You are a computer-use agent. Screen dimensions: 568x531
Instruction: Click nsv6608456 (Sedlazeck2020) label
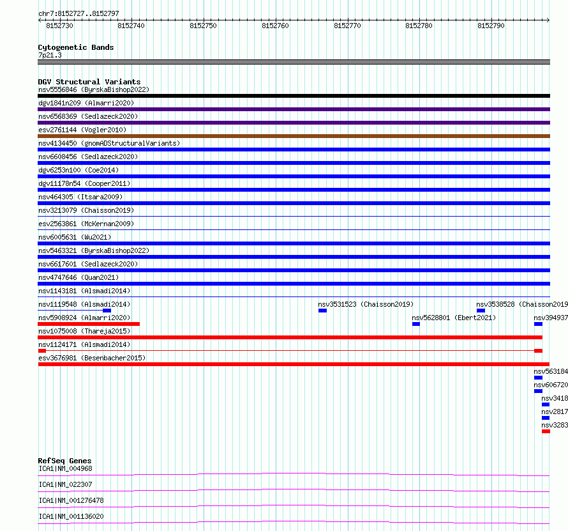pyautogui.click(x=88, y=157)
